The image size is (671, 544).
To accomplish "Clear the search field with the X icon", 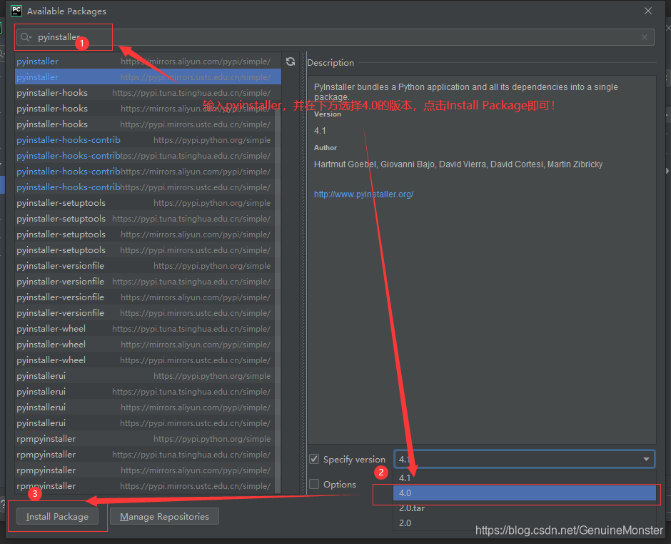I will point(645,37).
